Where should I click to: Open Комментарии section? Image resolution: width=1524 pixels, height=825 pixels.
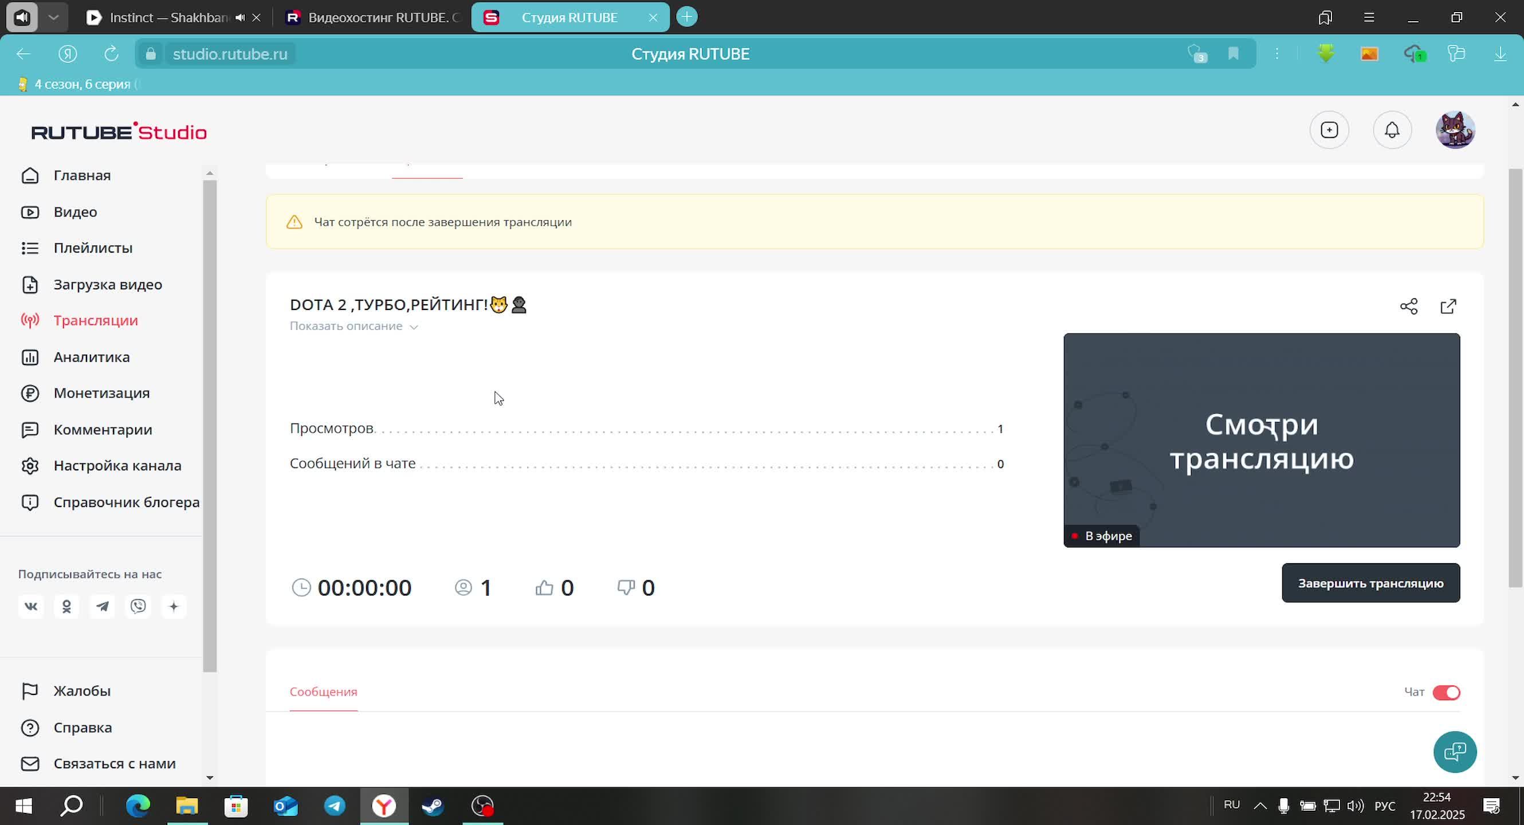87,430
